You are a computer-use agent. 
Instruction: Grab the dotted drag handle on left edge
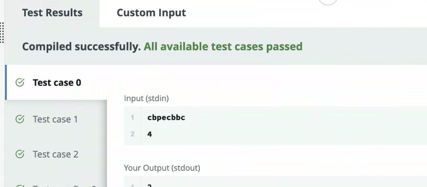tap(2, 33)
